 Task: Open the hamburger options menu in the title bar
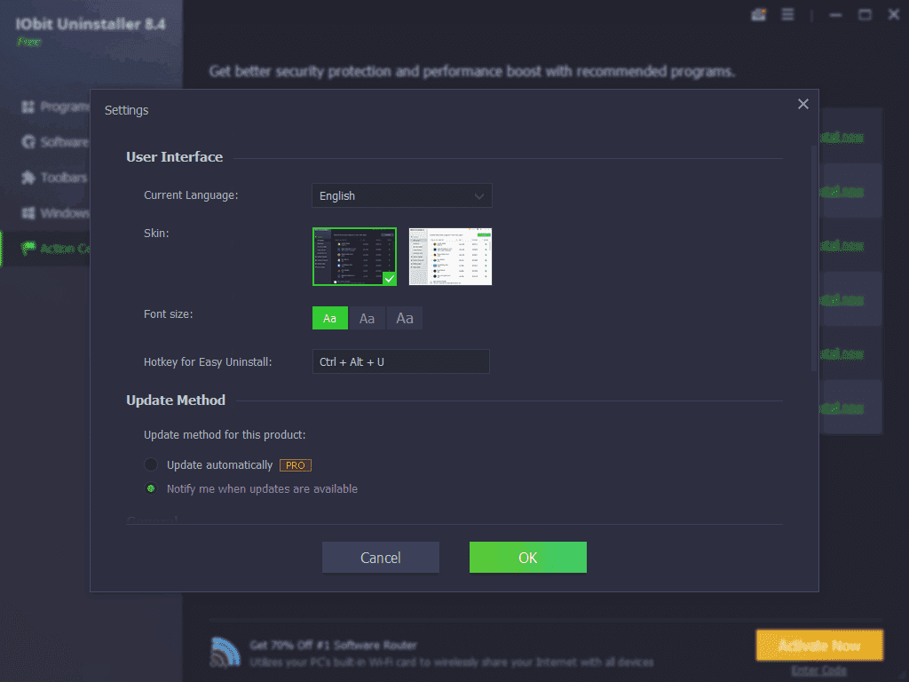[787, 14]
